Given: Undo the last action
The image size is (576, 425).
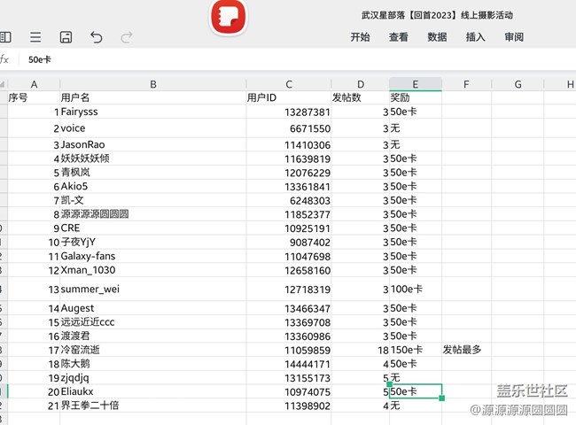Looking at the screenshot, I should [x=97, y=37].
